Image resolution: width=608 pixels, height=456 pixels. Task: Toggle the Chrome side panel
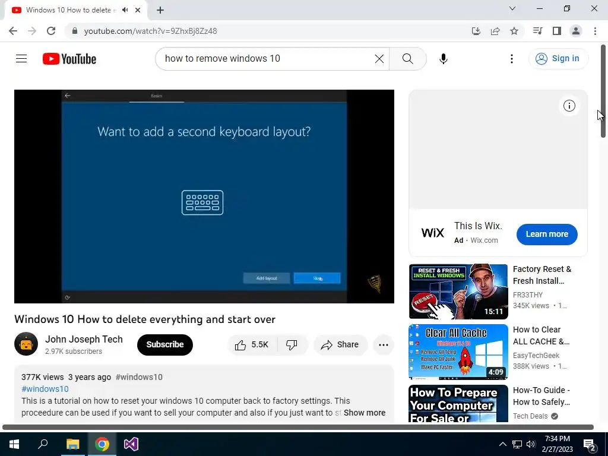click(557, 31)
